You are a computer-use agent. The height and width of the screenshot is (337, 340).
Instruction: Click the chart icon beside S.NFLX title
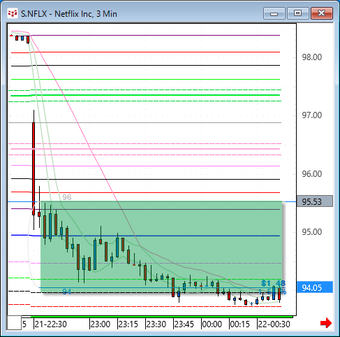(13, 13)
